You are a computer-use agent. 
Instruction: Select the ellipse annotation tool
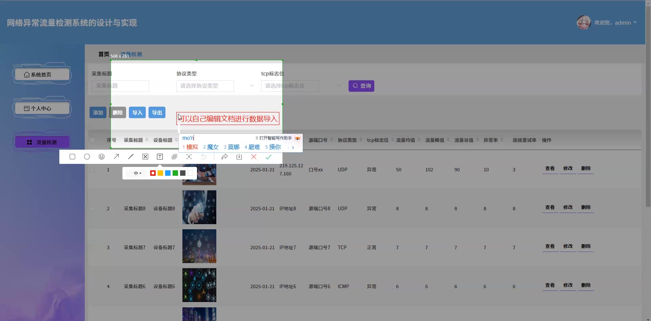[x=87, y=157]
